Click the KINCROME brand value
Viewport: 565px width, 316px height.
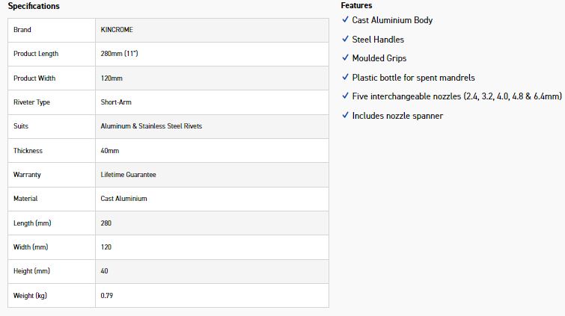117,30
